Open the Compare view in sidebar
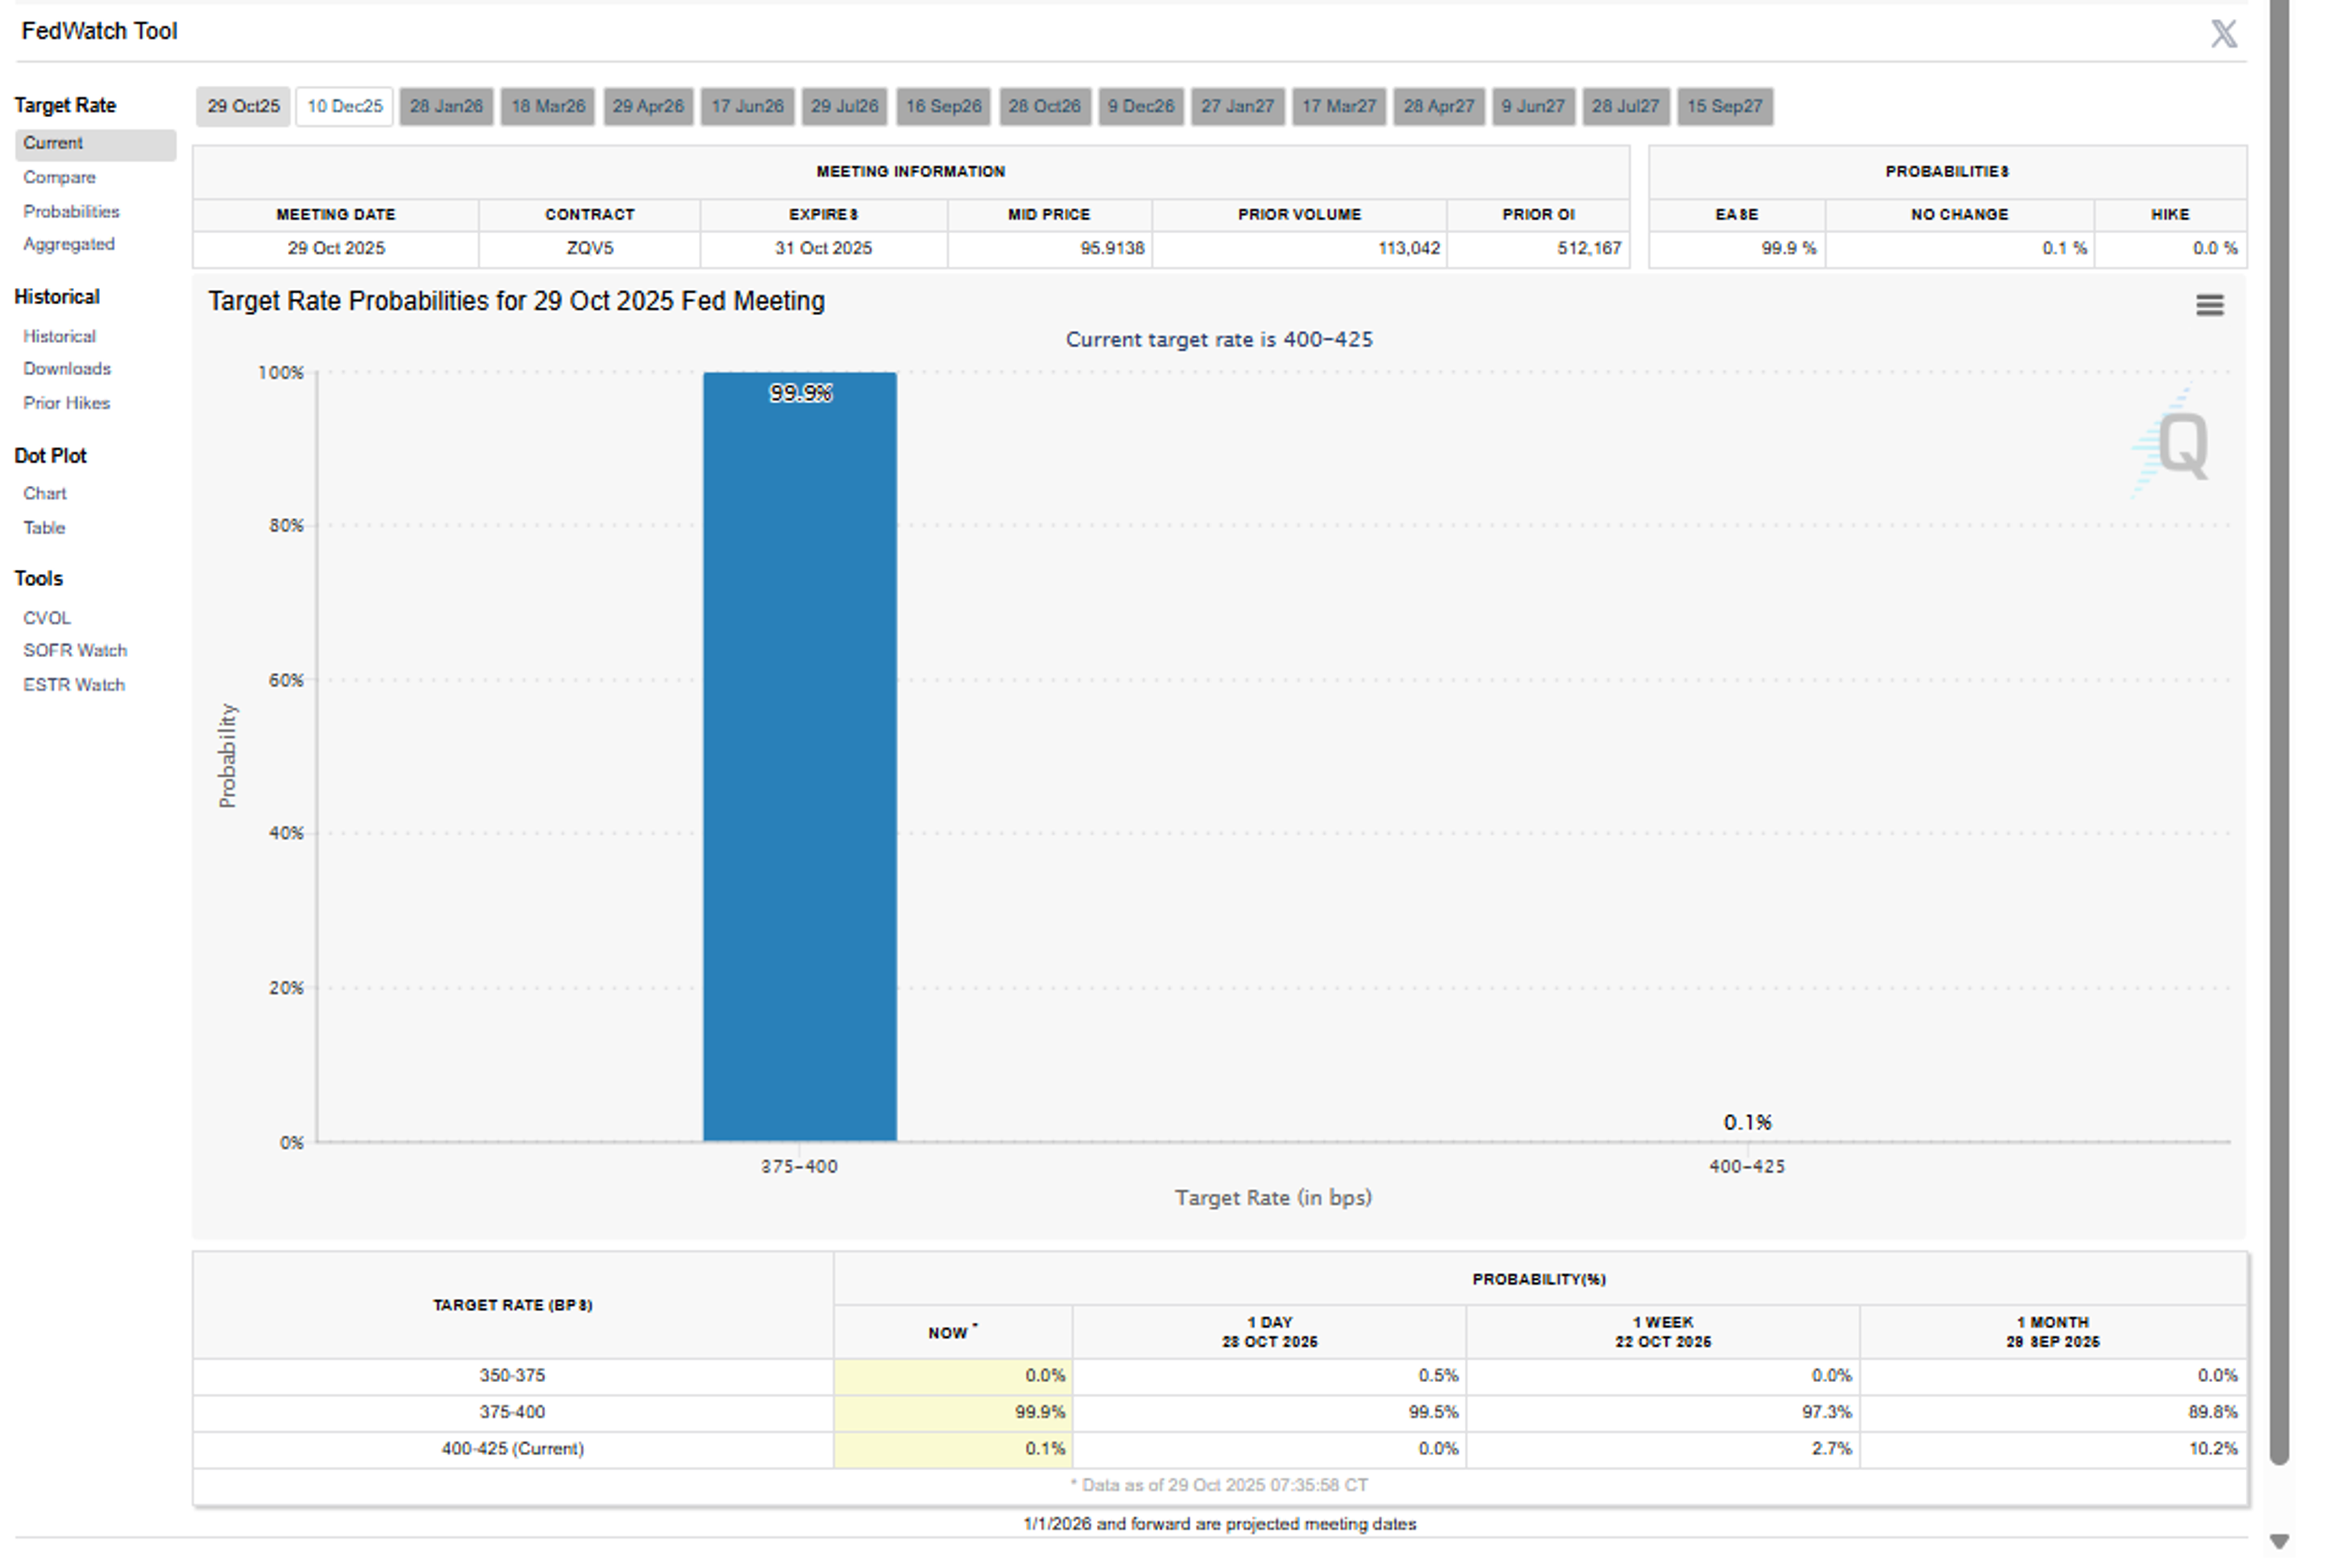The height and width of the screenshot is (1568, 2332). coord(59,178)
